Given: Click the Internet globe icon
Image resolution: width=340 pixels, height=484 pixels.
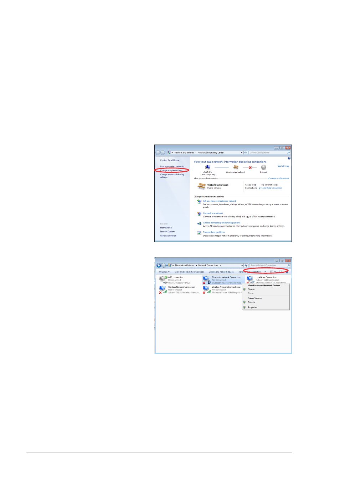Looking at the screenshot, I should 264,167.
